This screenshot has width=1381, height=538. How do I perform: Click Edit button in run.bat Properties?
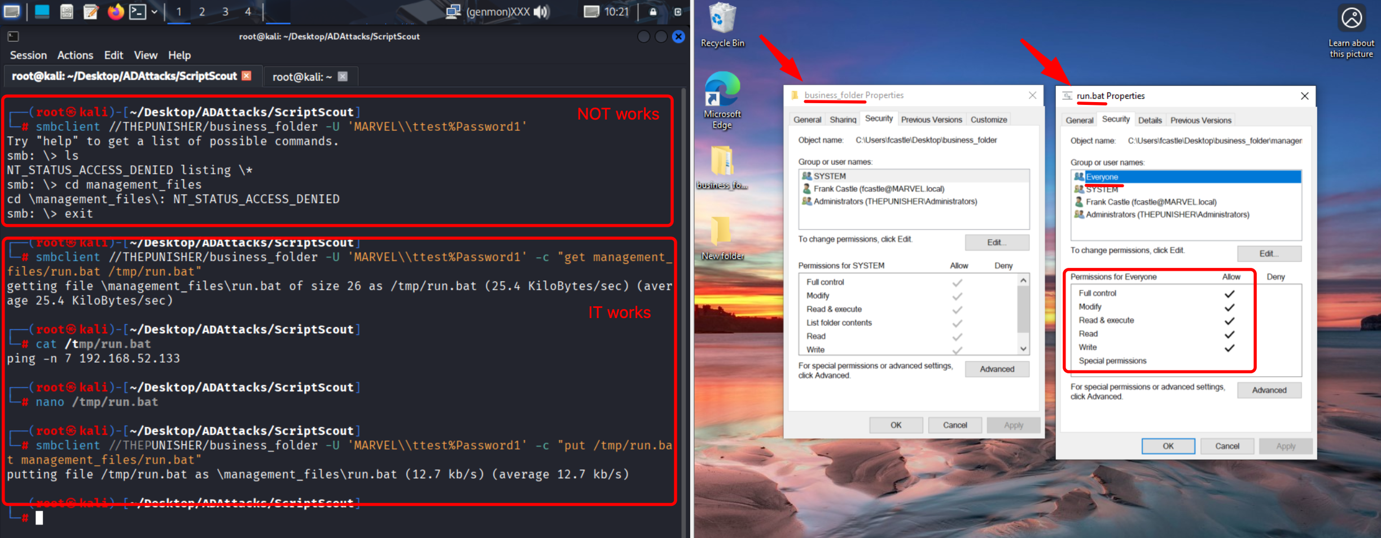tap(1269, 254)
